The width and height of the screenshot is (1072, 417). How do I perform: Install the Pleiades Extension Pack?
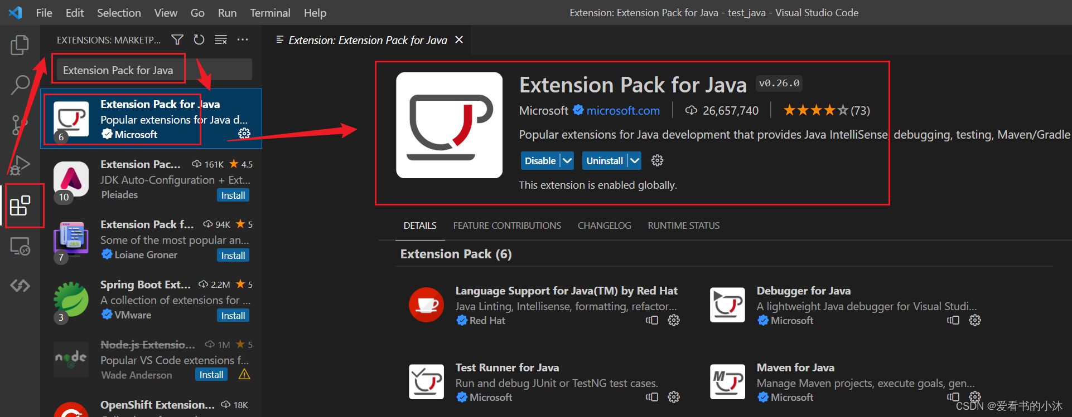233,195
